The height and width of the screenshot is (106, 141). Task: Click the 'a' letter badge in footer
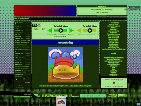39,96
